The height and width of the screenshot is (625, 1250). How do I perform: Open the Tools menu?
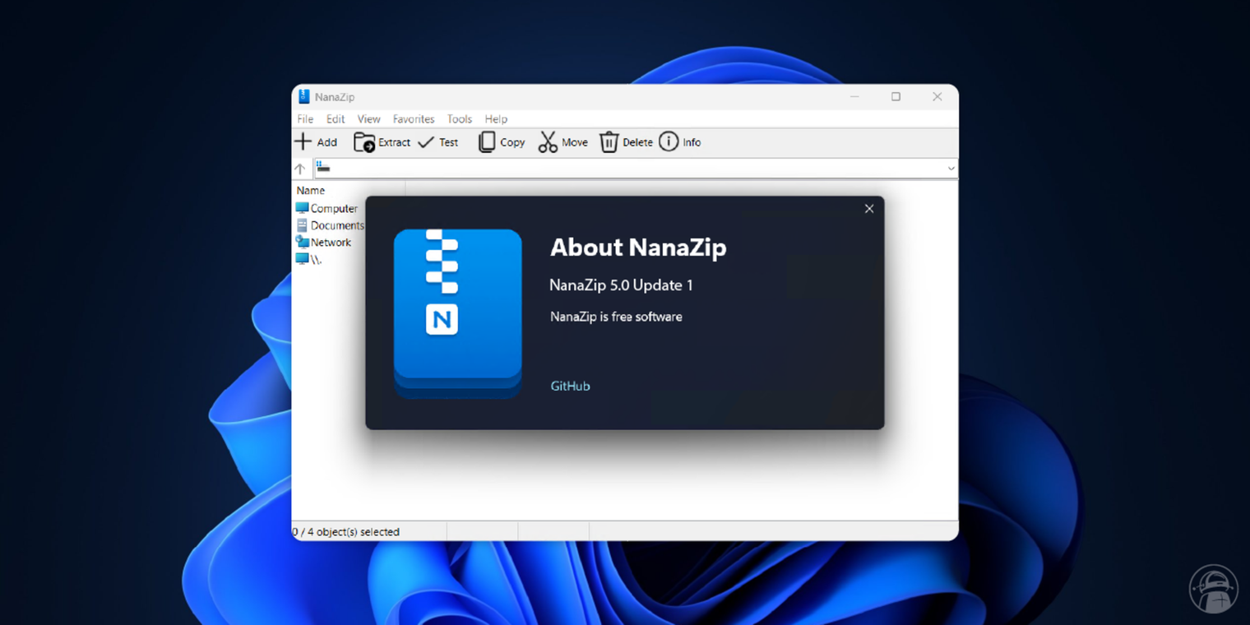pos(459,118)
